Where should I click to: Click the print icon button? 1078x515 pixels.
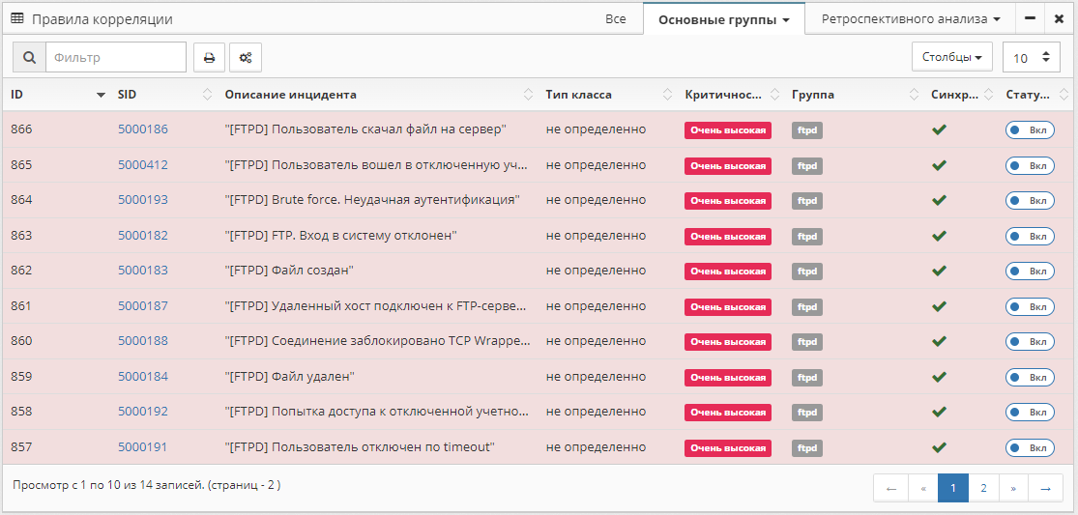[209, 58]
